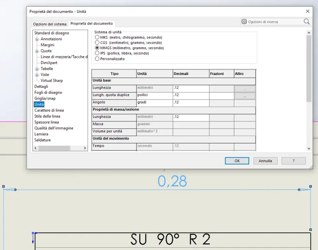Viewport: 318px width, 250px height.
Task: Click the Annulla button
Action: [x=265, y=161]
